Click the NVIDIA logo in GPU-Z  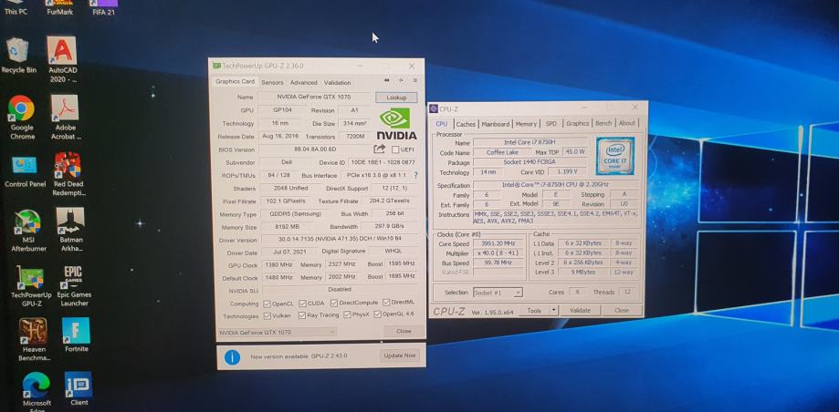coord(396,124)
